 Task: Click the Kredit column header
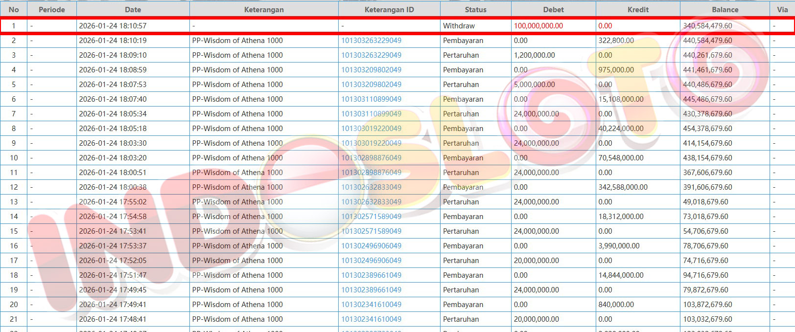637,9
